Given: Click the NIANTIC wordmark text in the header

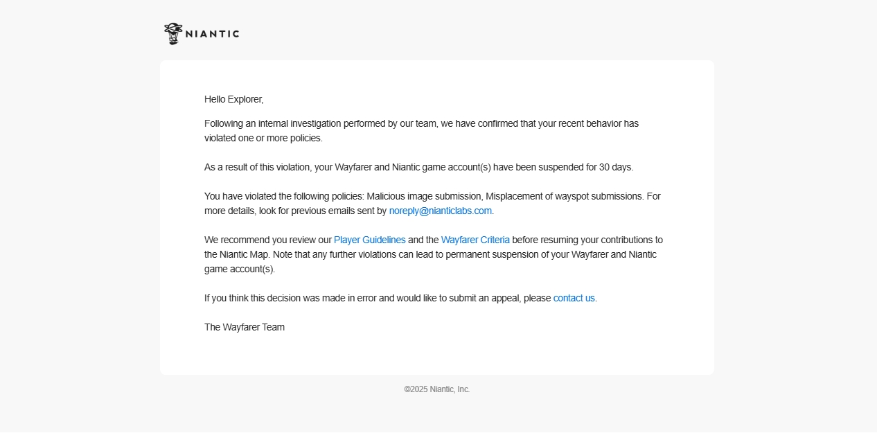Looking at the screenshot, I should (x=213, y=34).
